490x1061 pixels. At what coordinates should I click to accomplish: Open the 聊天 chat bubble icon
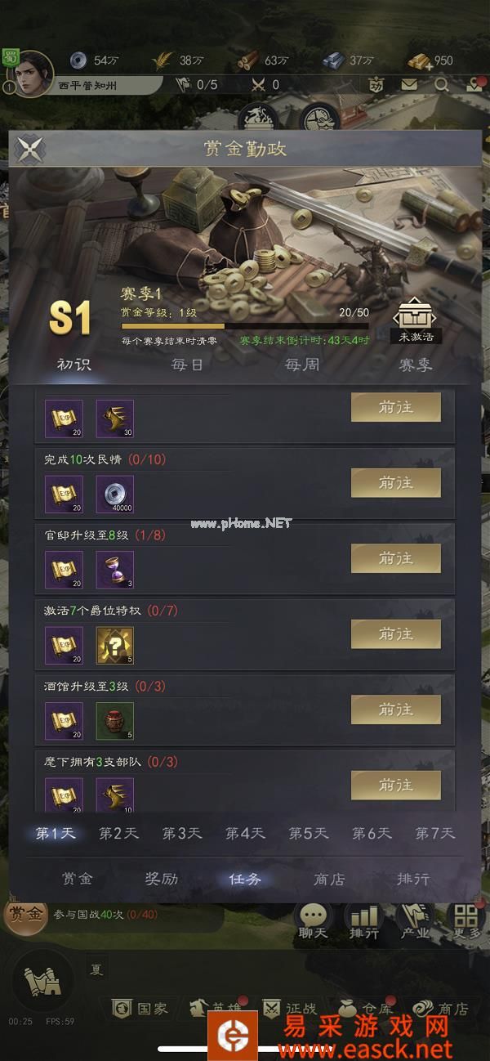(x=312, y=920)
